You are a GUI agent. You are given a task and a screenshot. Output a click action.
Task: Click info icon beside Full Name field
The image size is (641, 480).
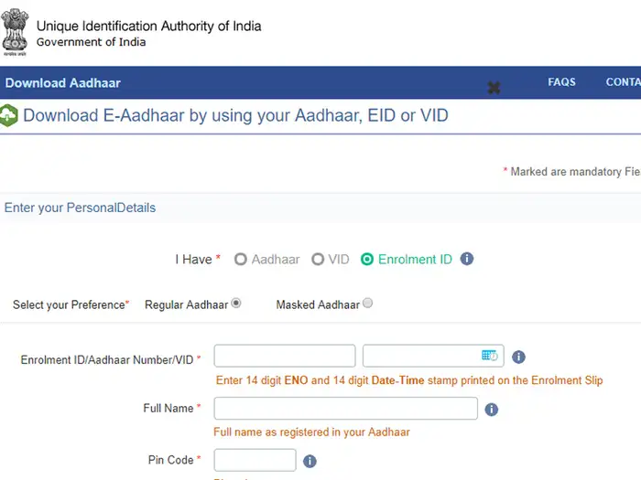pos(492,409)
